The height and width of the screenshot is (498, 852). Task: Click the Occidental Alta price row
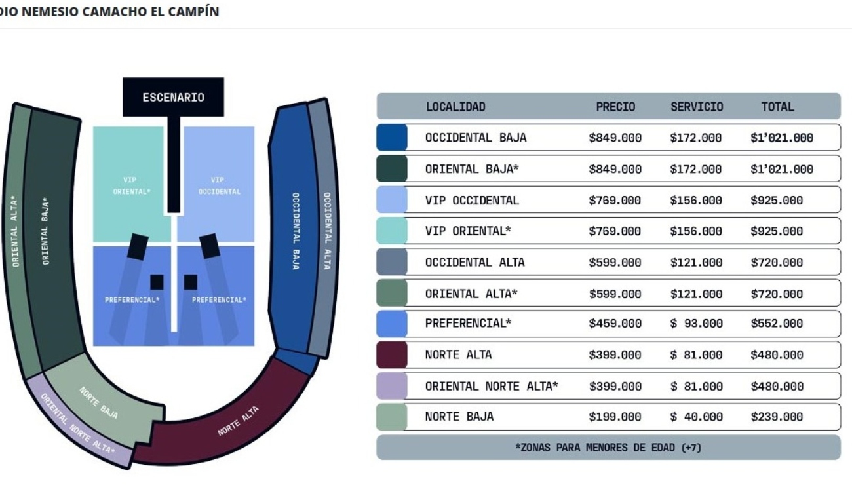pyautogui.click(x=608, y=262)
